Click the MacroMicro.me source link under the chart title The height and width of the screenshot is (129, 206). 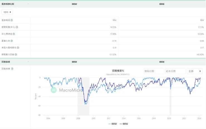click(x=112, y=74)
